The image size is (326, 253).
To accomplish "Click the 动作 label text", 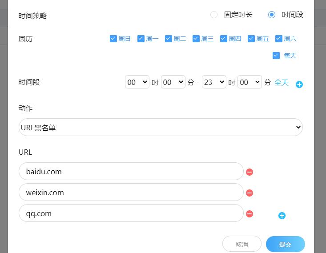I will point(25,108).
